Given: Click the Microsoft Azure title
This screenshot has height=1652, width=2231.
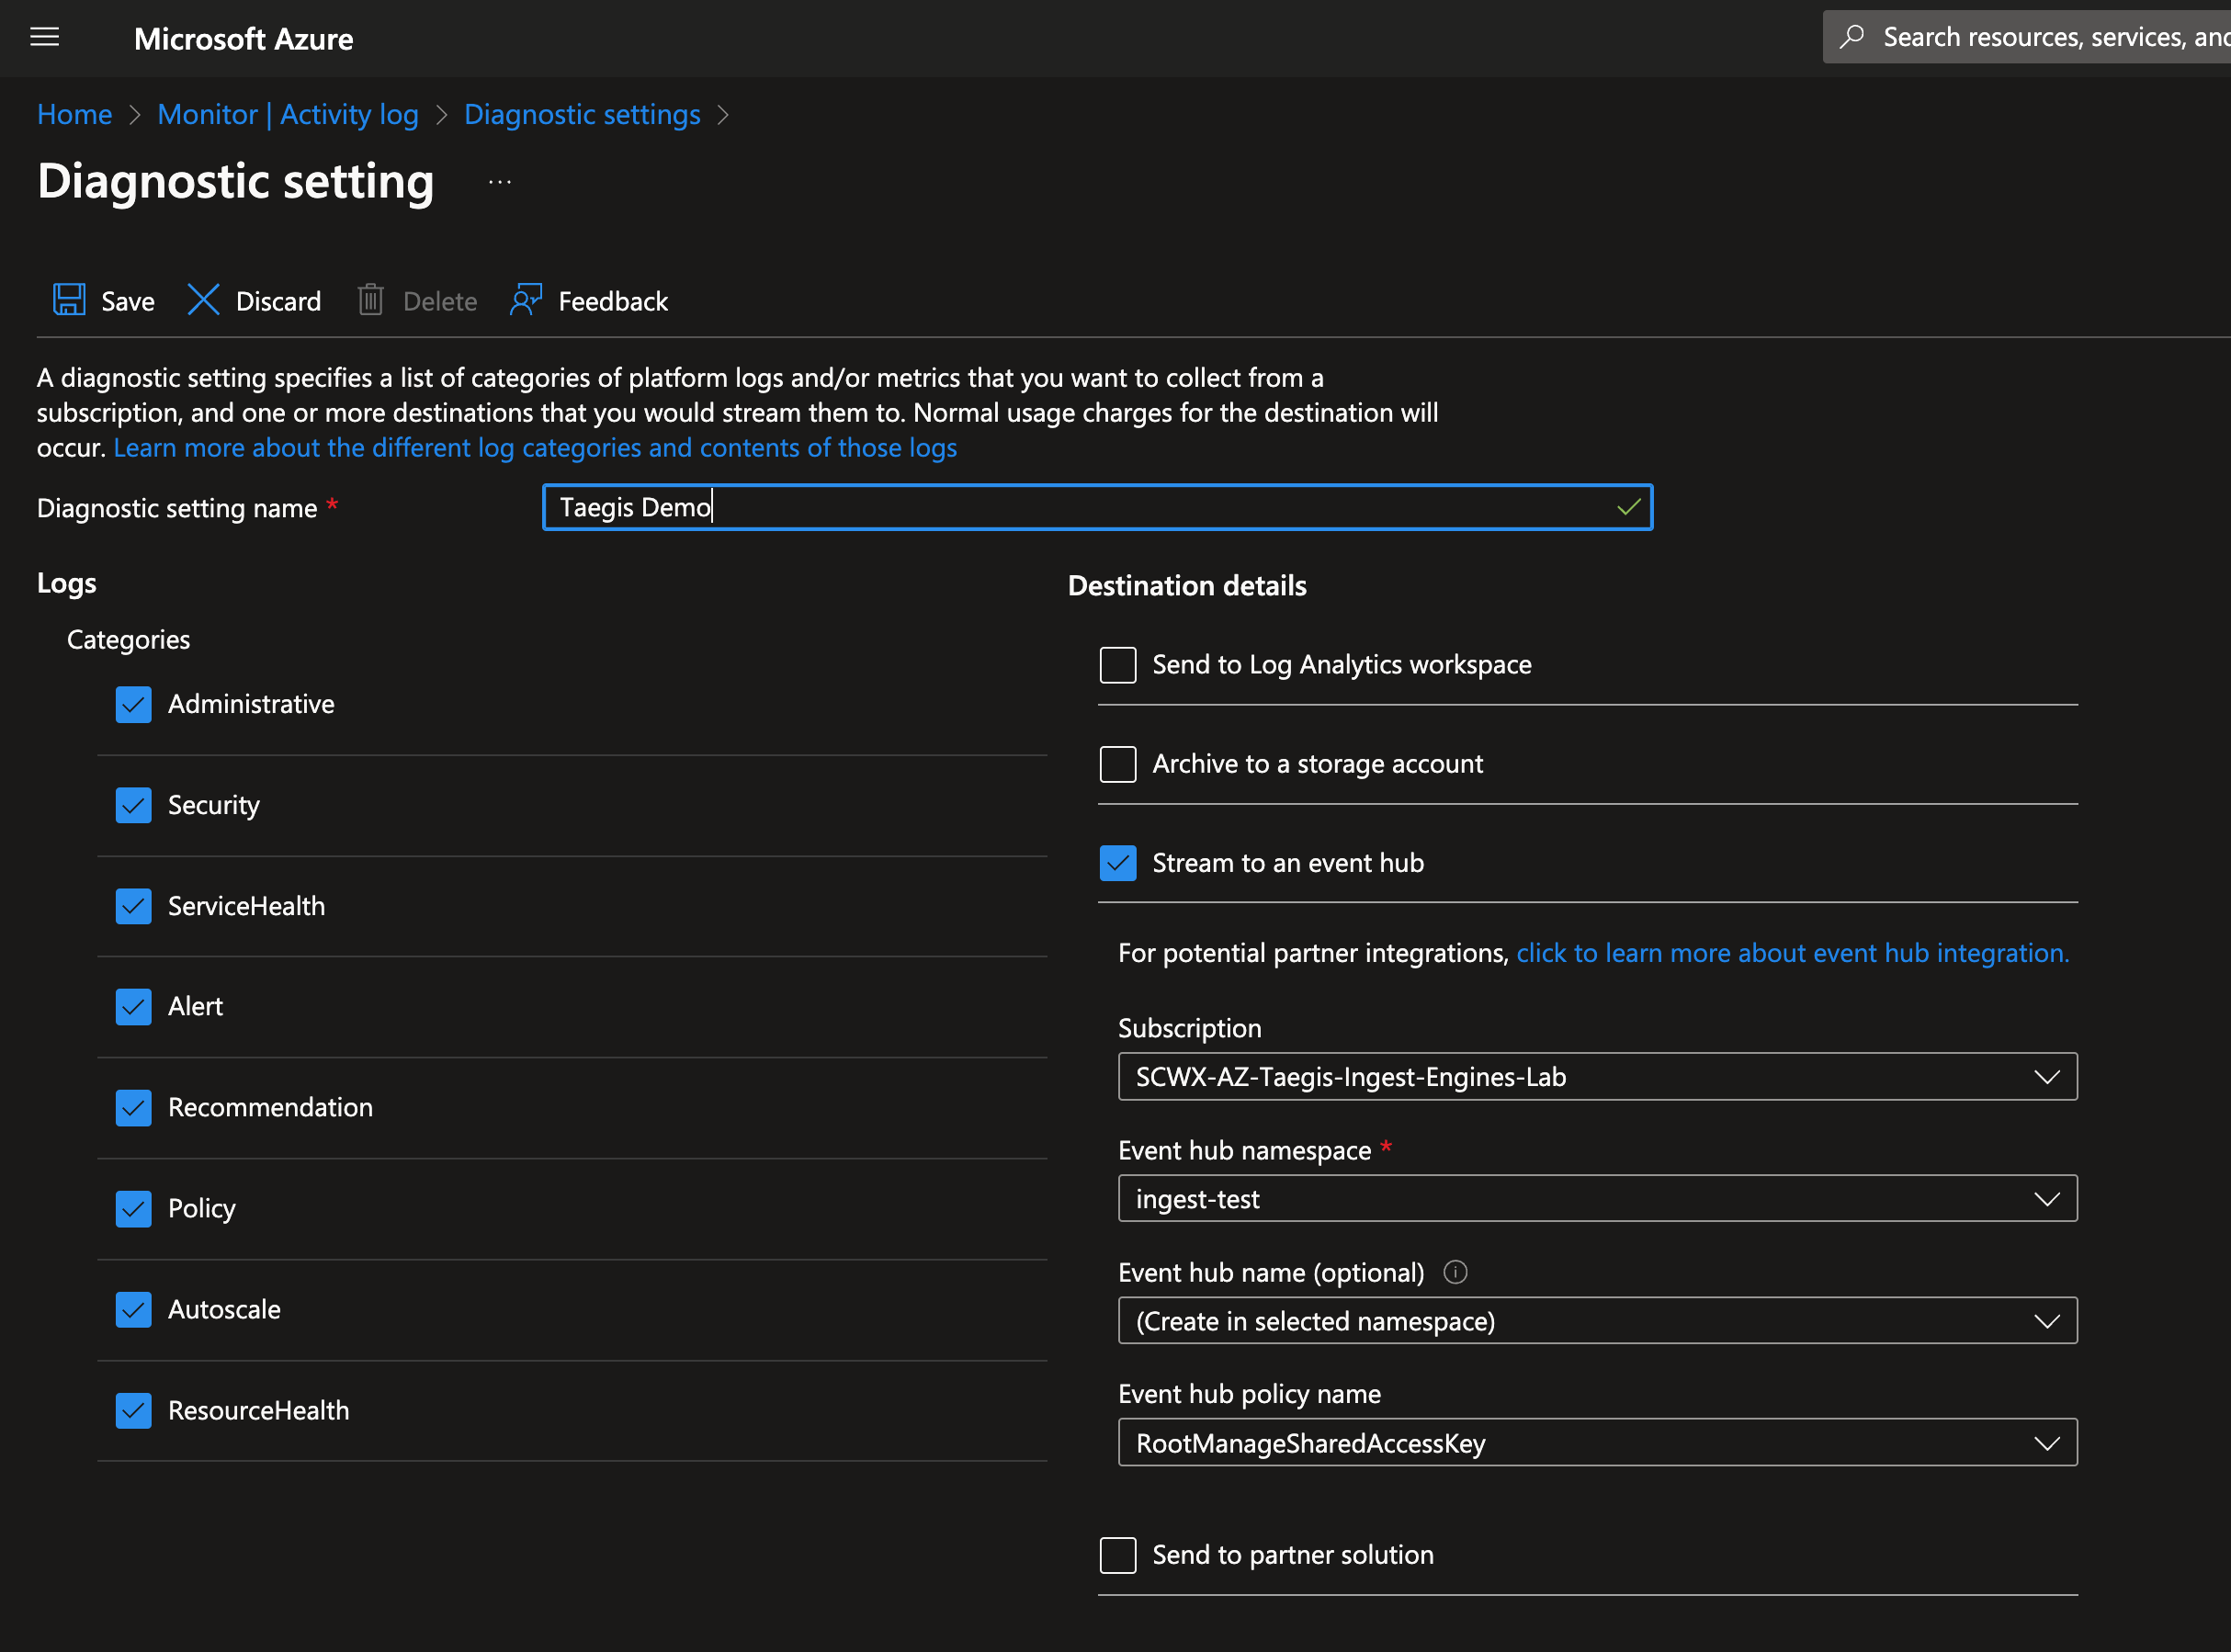Looking at the screenshot, I should click(x=243, y=39).
